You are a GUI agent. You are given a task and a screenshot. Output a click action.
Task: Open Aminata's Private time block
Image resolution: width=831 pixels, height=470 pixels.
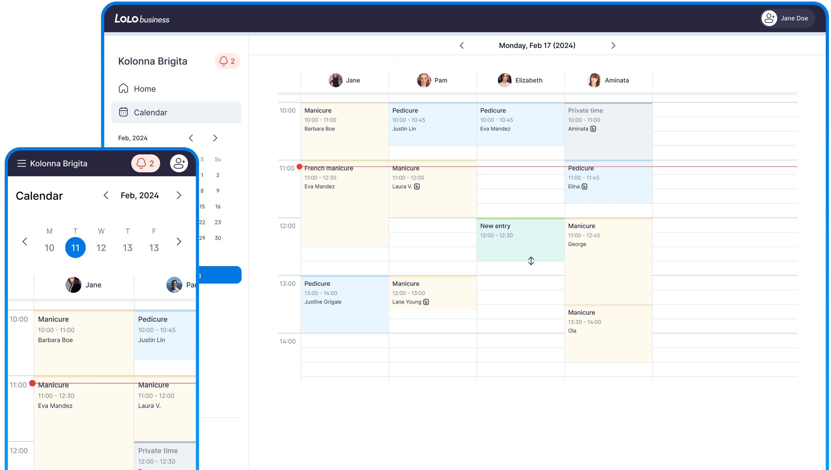coord(608,131)
